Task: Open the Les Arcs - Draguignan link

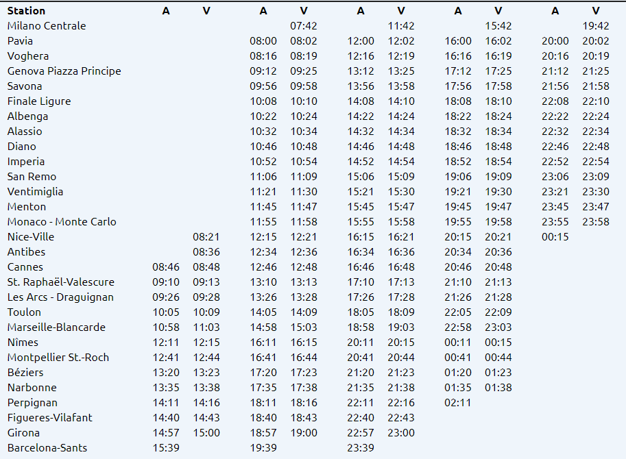Action: coord(60,297)
